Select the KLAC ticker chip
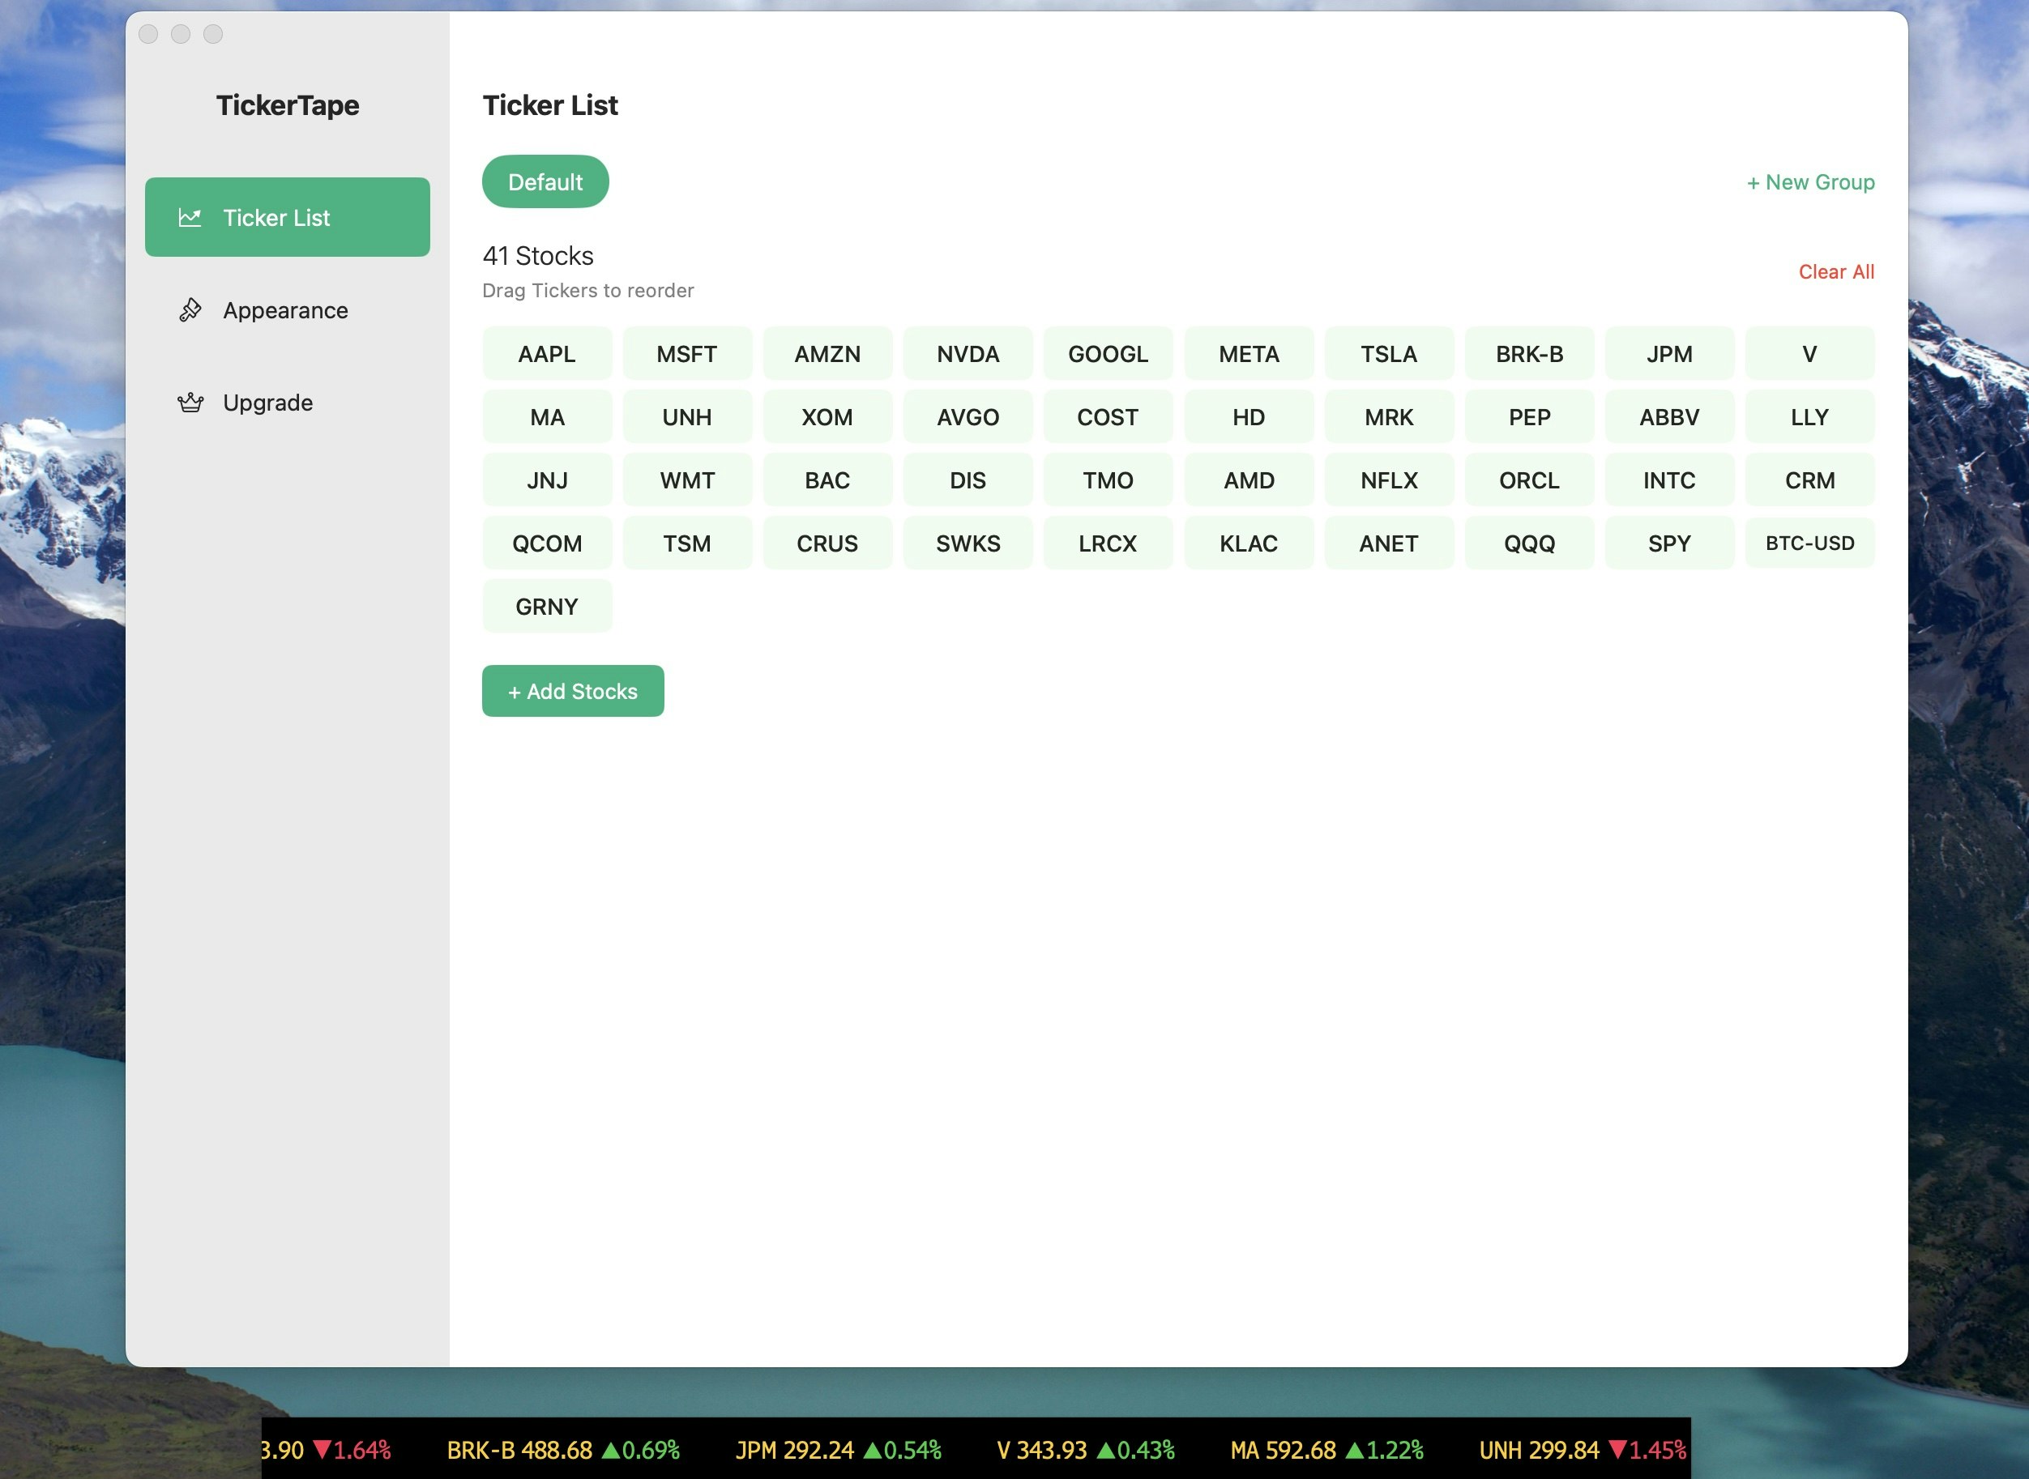2029x1479 pixels. [1249, 543]
